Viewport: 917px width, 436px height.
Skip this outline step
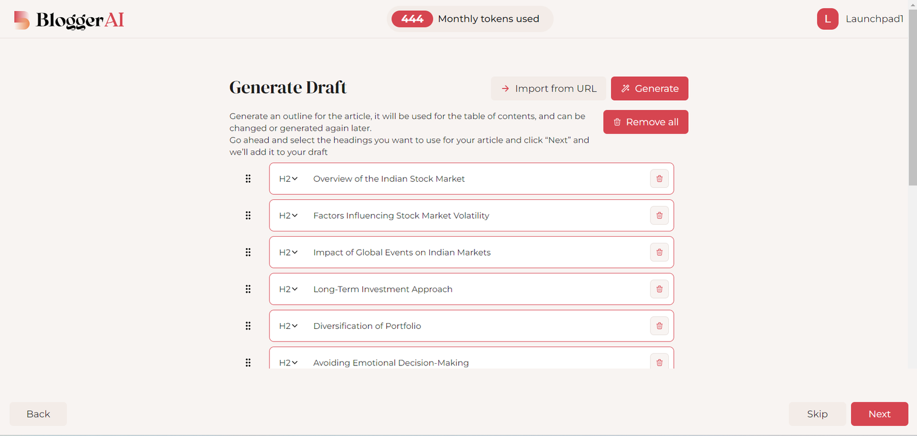[x=817, y=414]
